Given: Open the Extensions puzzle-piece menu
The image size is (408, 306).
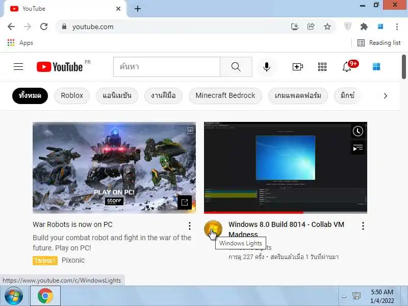Looking at the screenshot, I should point(364,27).
